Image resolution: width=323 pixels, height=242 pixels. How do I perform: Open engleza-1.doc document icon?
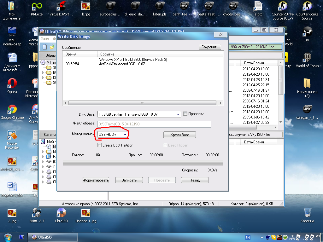[12, 189]
